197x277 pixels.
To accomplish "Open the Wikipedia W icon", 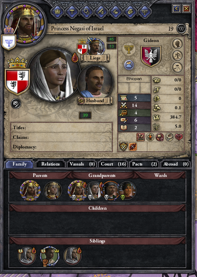I will pyautogui.click(x=181, y=28).
